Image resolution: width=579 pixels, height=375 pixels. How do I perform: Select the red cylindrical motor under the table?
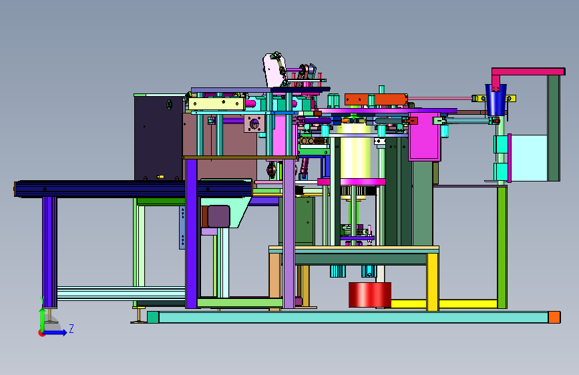369,295
